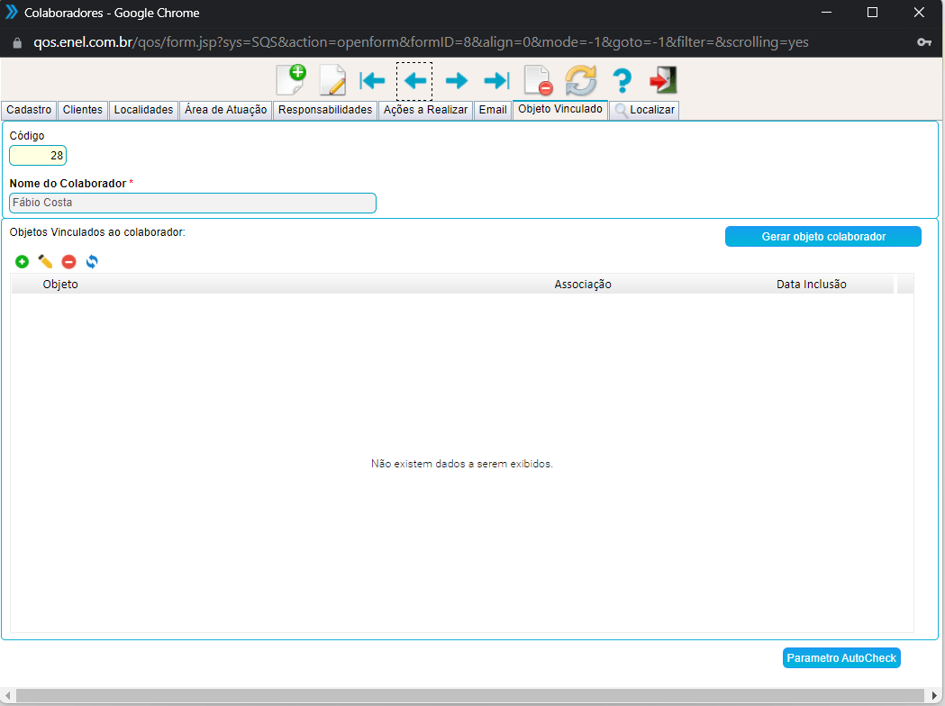Edit linked object with small pencil icon

(45, 262)
